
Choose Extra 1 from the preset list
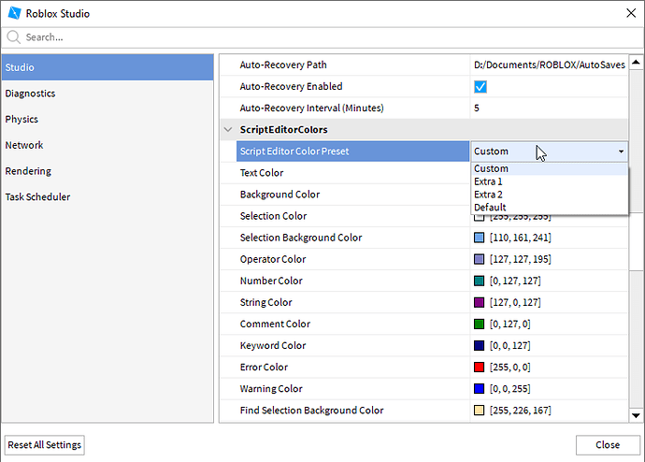coord(488,181)
